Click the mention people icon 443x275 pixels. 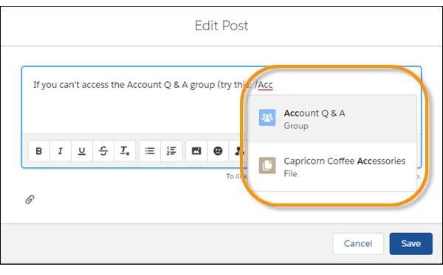[x=238, y=151]
